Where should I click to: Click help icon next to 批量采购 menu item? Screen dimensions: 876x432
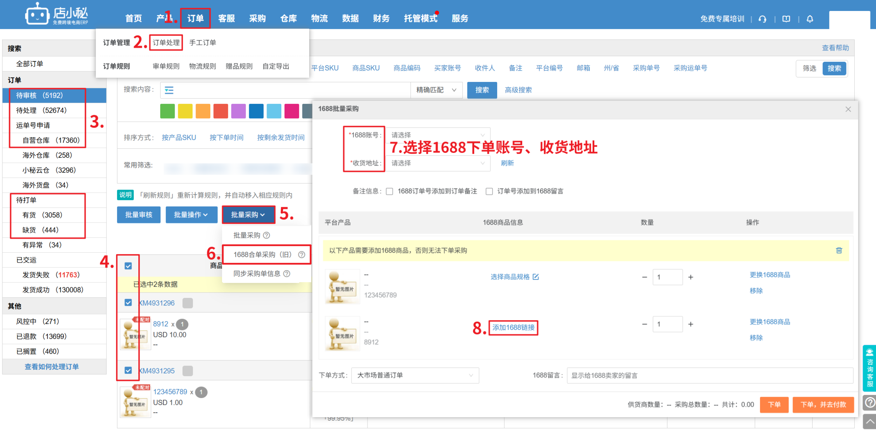(x=267, y=235)
